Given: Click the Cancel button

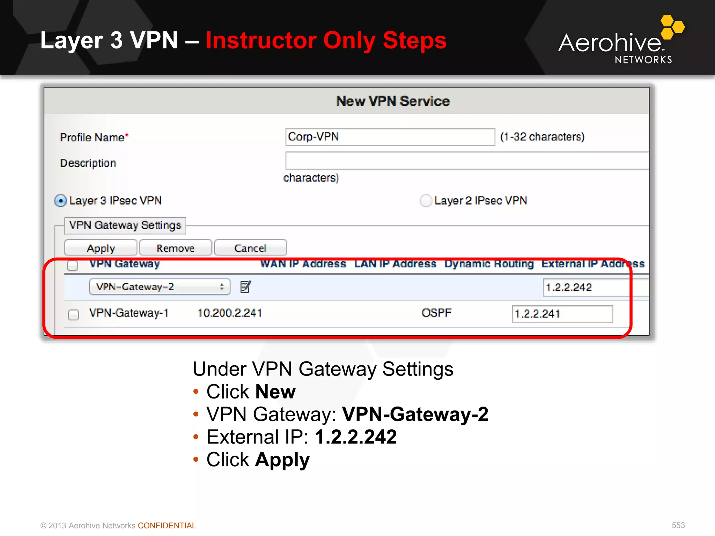Looking at the screenshot, I should pos(250,248).
